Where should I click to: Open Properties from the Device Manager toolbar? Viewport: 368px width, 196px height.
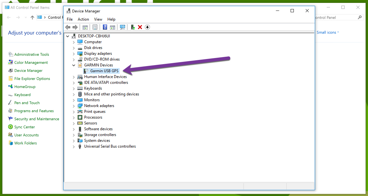pos(95,27)
